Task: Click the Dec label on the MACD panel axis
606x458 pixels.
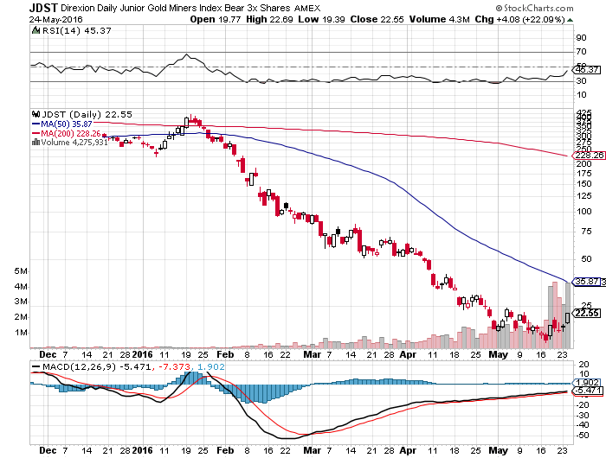Action: [48, 450]
